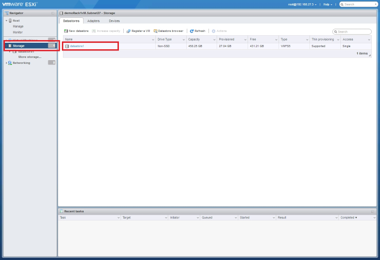Open the Drive Type column dropdown arrow

coord(183,40)
